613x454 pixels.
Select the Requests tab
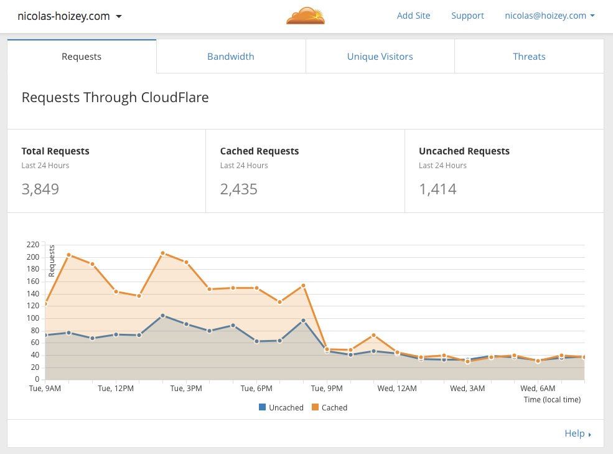click(82, 57)
